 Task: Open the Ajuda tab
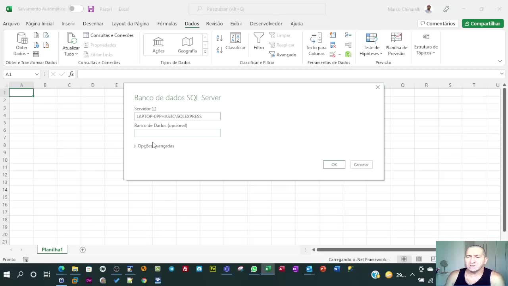296,23
